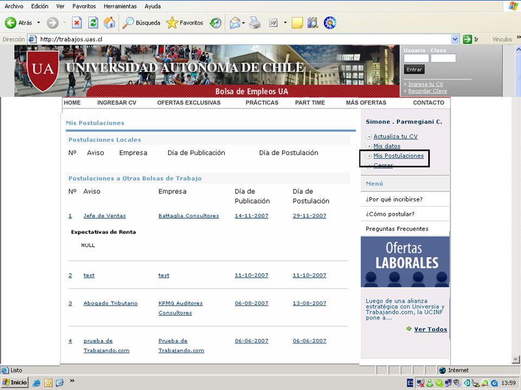Click the UA shield logo
The height and width of the screenshot is (390, 521).
tap(43, 70)
